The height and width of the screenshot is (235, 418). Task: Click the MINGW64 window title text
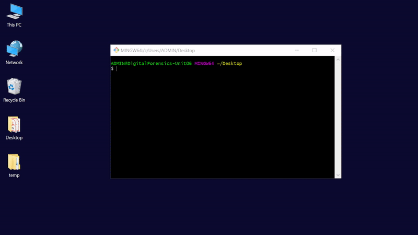tap(158, 50)
